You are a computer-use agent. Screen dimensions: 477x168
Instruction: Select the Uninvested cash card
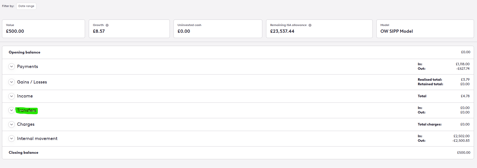coord(218,29)
